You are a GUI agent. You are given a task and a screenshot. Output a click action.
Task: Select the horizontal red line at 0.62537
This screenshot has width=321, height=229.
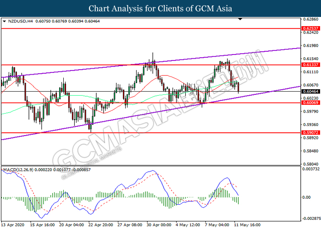(x=138, y=28)
